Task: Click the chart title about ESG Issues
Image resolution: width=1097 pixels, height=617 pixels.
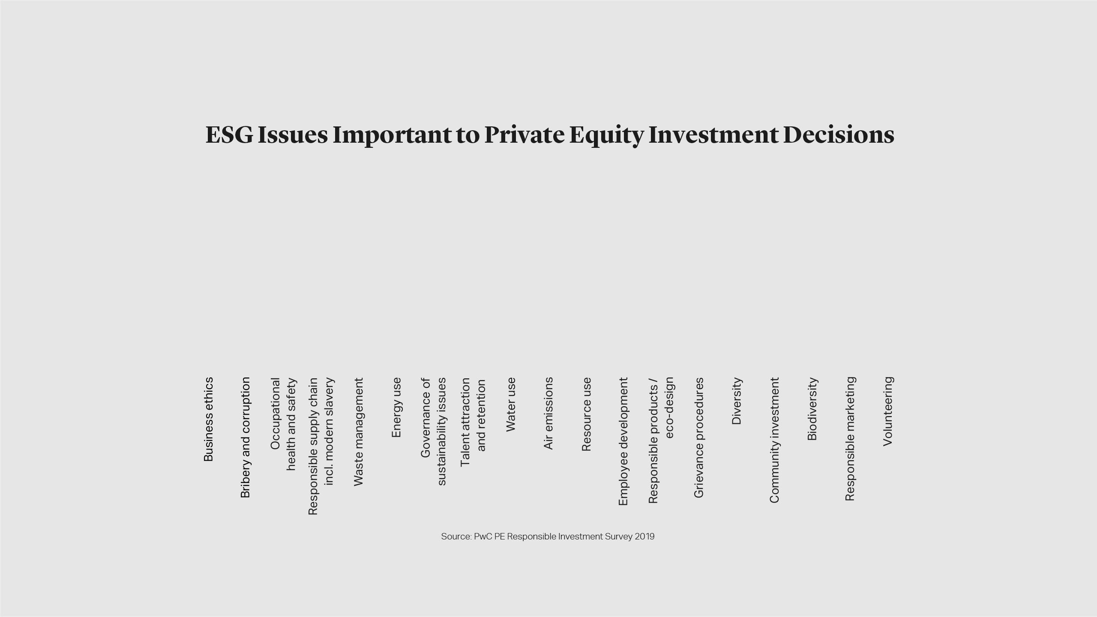Action: [549, 135]
